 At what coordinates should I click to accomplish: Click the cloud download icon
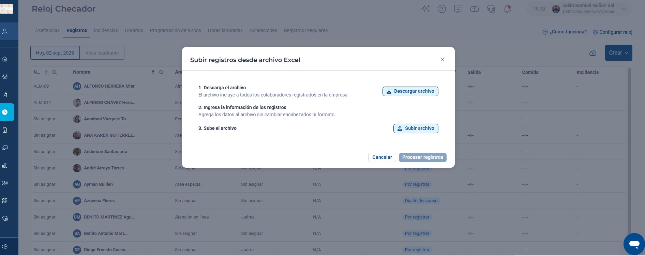coord(593,53)
